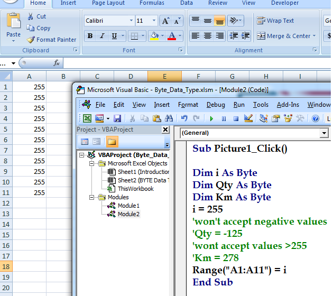Image resolution: width=334 pixels, height=296 pixels.
Task: Select row 18 header
Action: click(x=6, y=266)
